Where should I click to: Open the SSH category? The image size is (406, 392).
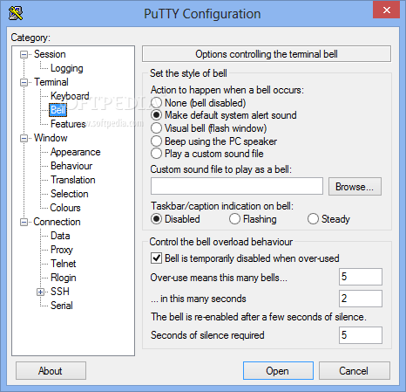click(60, 292)
